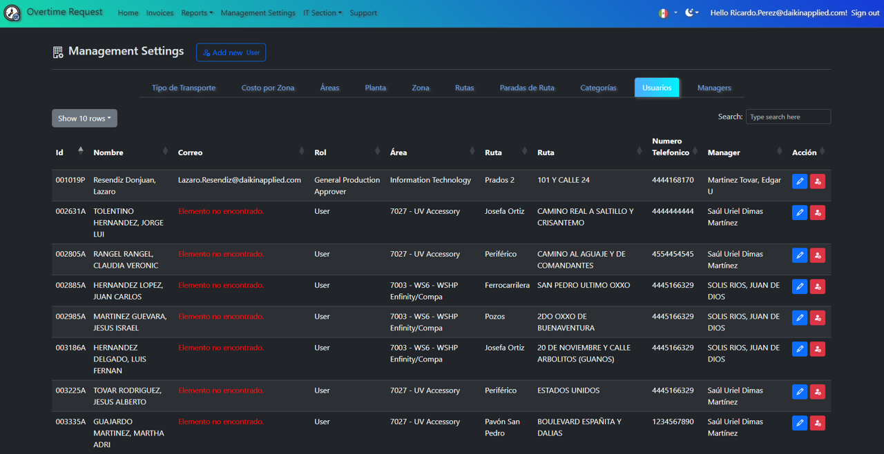Expand the Reports menu
884x454 pixels.
(x=197, y=13)
